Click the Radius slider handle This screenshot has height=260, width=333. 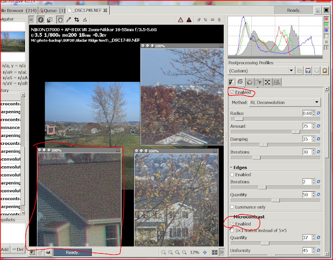pos(239,119)
